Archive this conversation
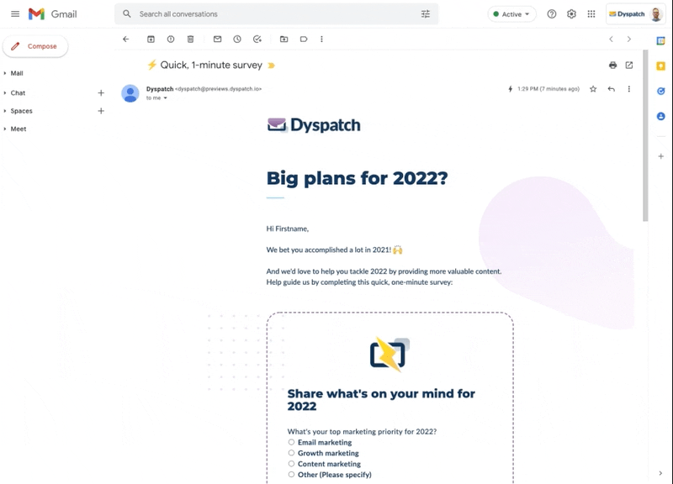673x484 pixels. tap(151, 39)
